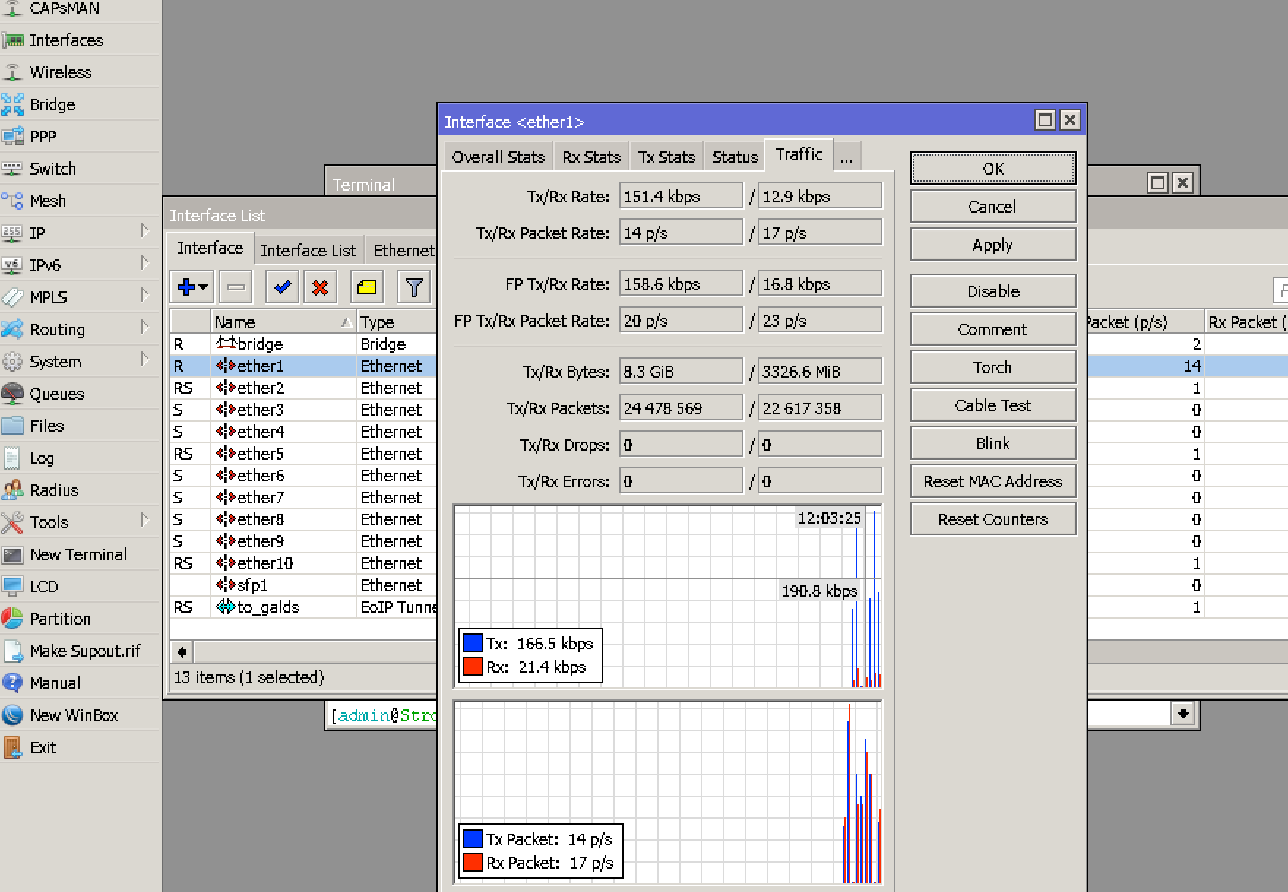1288x892 pixels.
Task: Open the Mesh menu icon
Action: pos(12,201)
